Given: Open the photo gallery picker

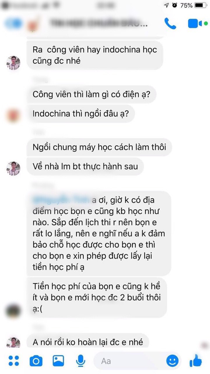Looking at the screenshot, I should tap(58, 361).
